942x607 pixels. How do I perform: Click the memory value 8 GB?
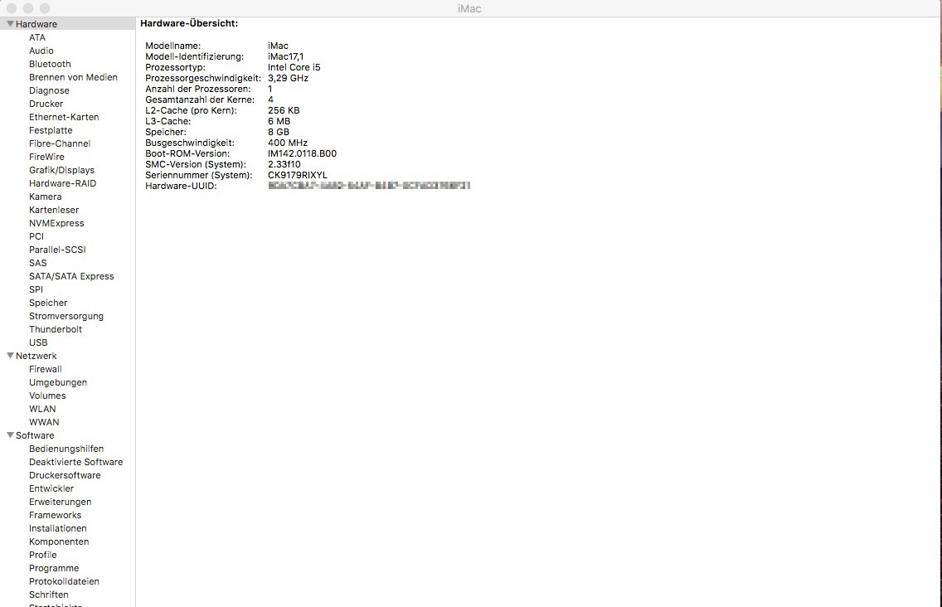tap(278, 132)
